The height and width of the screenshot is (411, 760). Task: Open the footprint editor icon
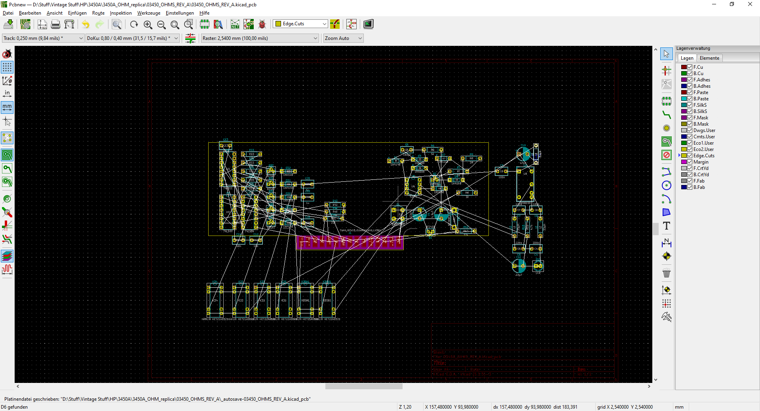pyautogui.click(x=205, y=24)
